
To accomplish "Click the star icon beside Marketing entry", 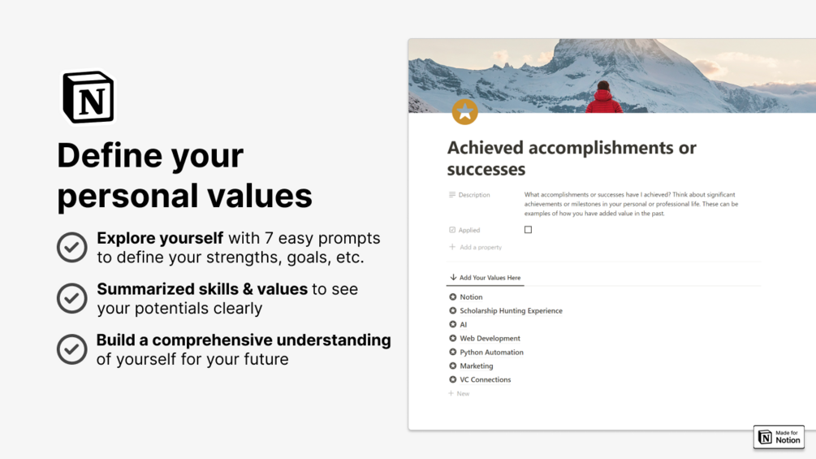I will pos(453,366).
